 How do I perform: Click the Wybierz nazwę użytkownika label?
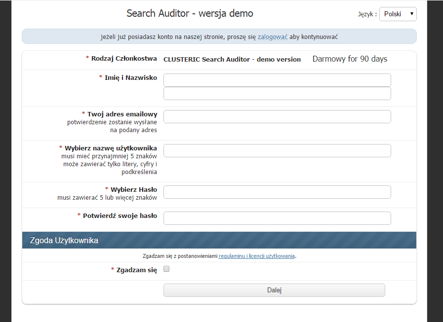111,148
